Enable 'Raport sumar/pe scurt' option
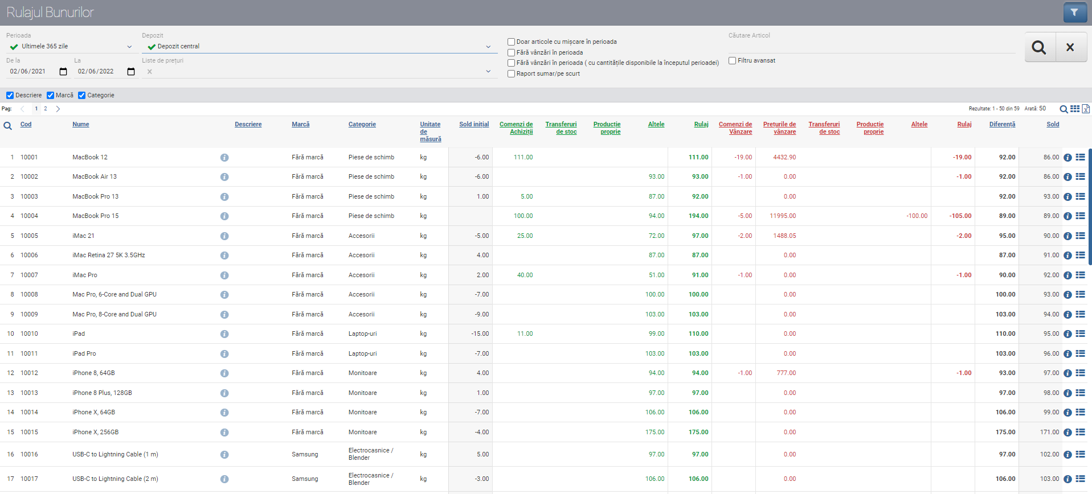The width and height of the screenshot is (1092, 494). point(512,73)
